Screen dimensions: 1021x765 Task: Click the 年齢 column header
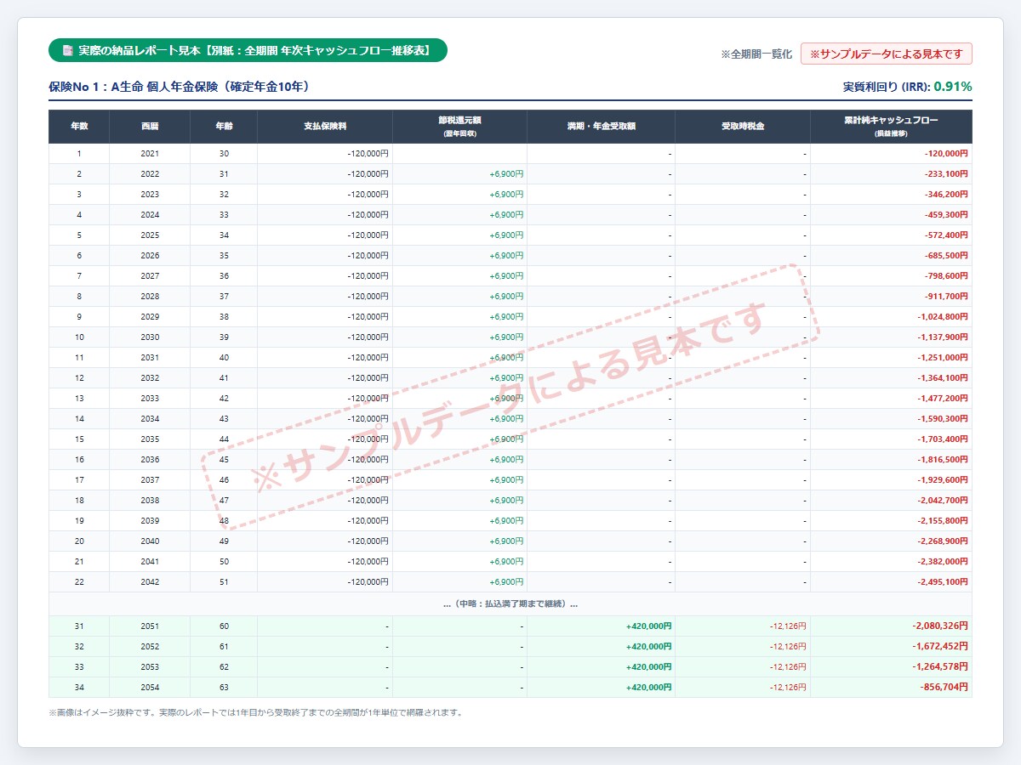pyautogui.click(x=224, y=127)
